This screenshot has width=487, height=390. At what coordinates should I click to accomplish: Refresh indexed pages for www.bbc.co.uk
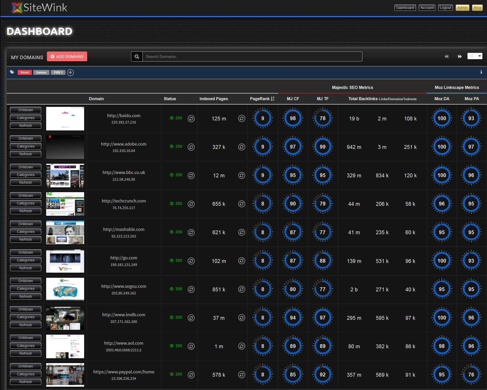click(242, 175)
